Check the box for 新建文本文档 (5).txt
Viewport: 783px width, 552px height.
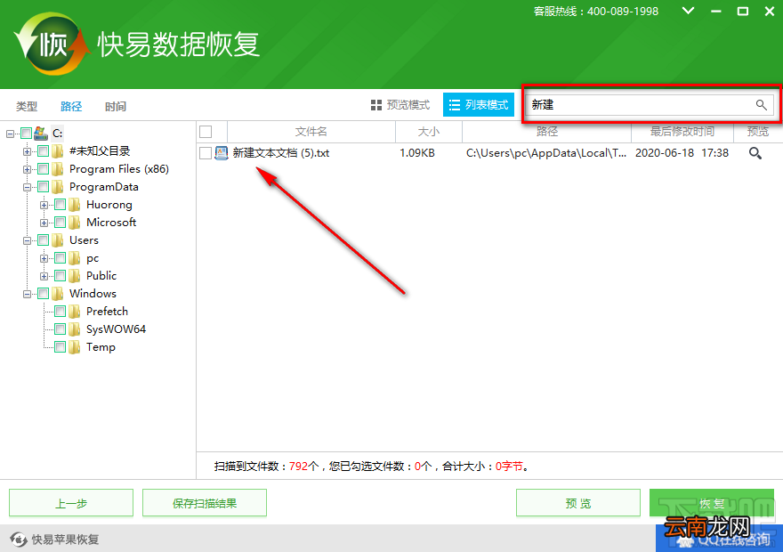206,153
